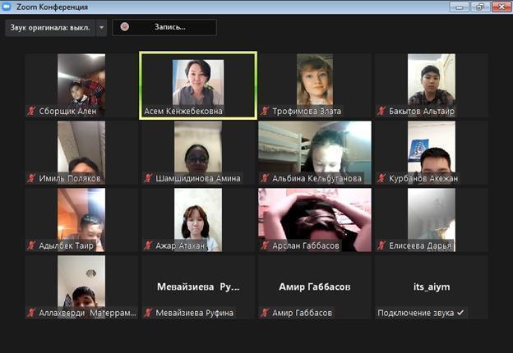Click muted mic icon for Ажар Атахан

148,245
